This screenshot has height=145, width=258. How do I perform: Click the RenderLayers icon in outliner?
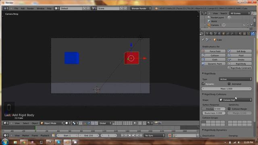click(x=209, y=17)
